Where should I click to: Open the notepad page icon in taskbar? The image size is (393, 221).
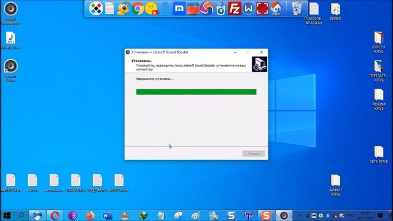tap(160, 215)
